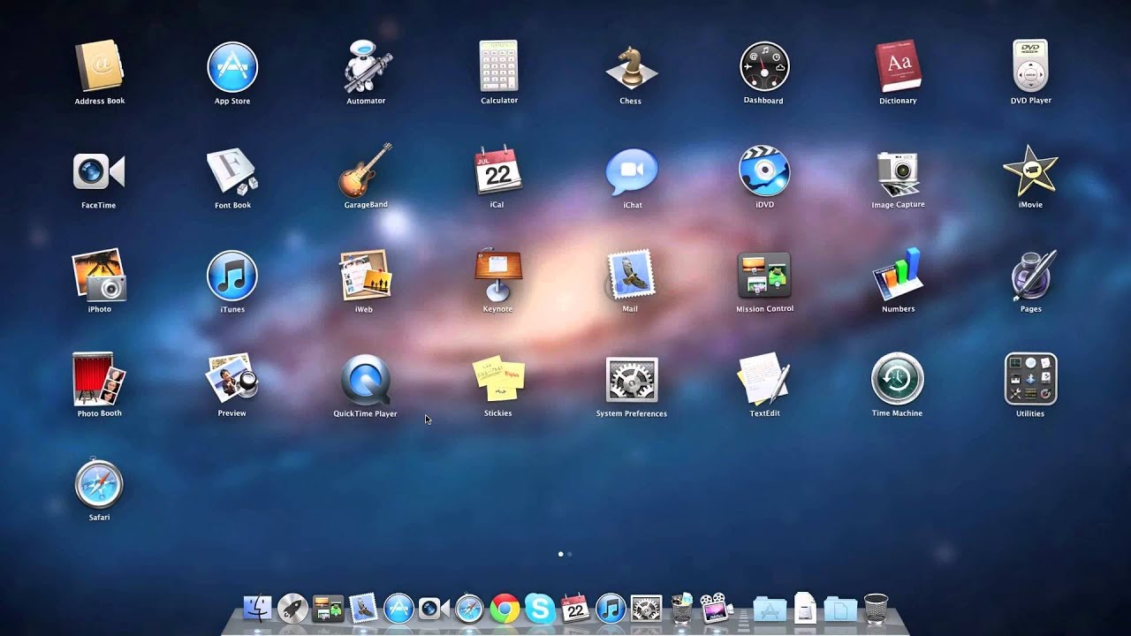This screenshot has height=636, width=1131.
Task: Launch FaceTime from the Launchpad grid
Action: pos(99,171)
